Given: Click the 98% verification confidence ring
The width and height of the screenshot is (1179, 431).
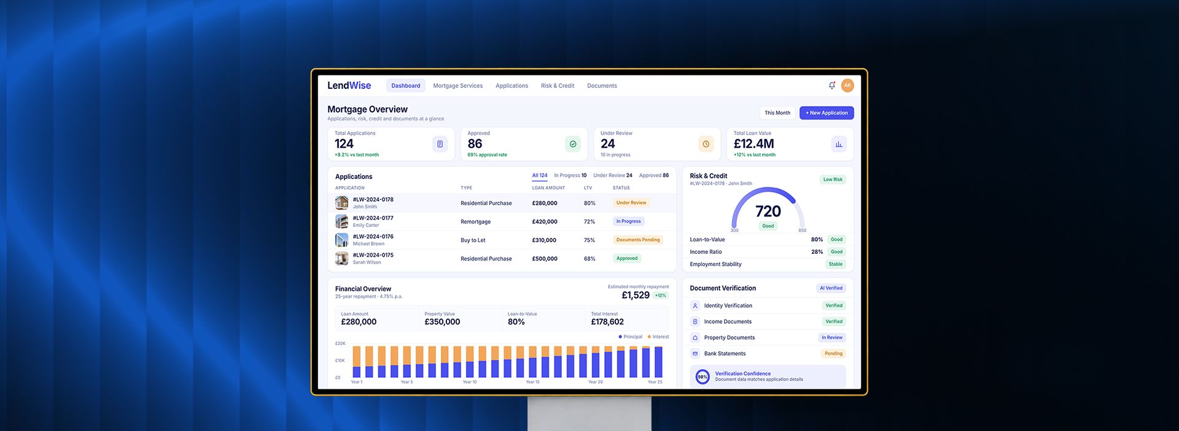Looking at the screenshot, I should (702, 376).
